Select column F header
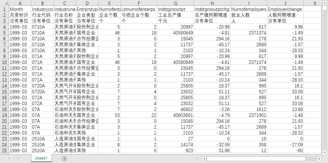 coord(139,3)
